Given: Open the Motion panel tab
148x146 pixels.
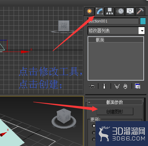Looking at the screenshot, I should pos(120,11).
